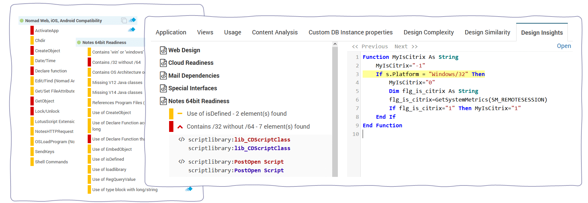Viewport: 588px width, 203px height.
Task: Click the Open link above the code
Action: click(564, 46)
